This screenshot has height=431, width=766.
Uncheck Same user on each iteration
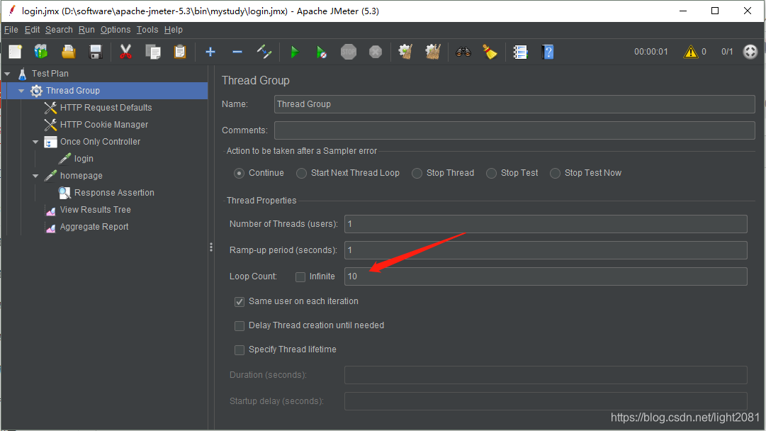240,302
